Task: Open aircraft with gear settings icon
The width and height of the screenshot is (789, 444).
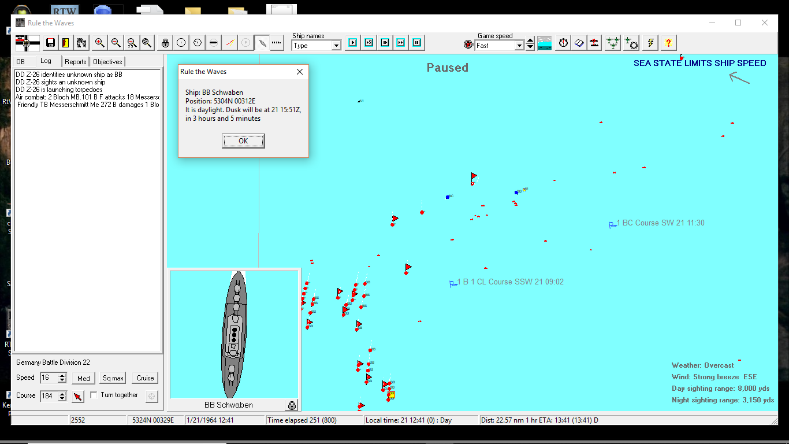Action: [631, 43]
